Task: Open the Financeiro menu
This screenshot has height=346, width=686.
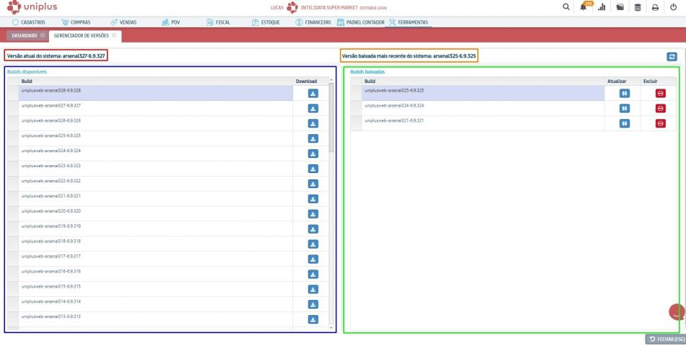Action: coord(313,22)
